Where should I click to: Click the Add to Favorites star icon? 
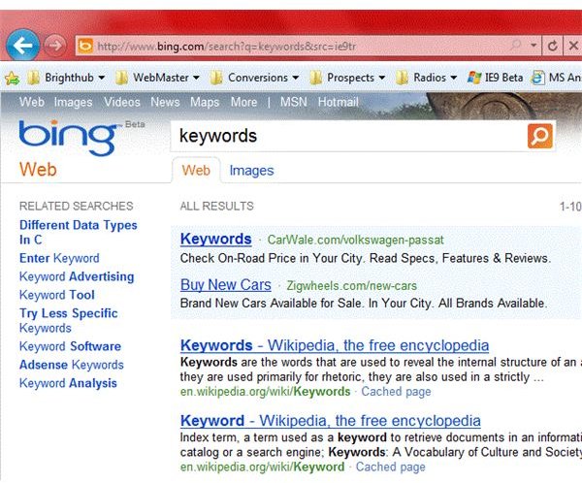(x=13, y=78)
